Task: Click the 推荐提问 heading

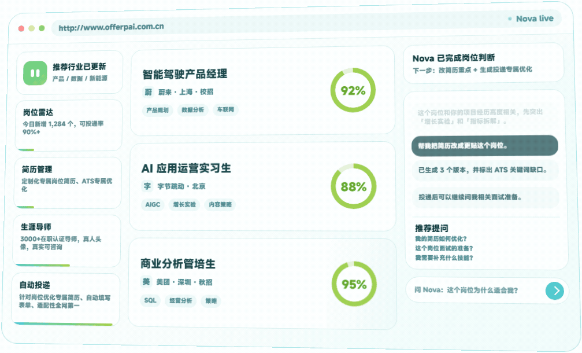Action: [x=432, y=228]
